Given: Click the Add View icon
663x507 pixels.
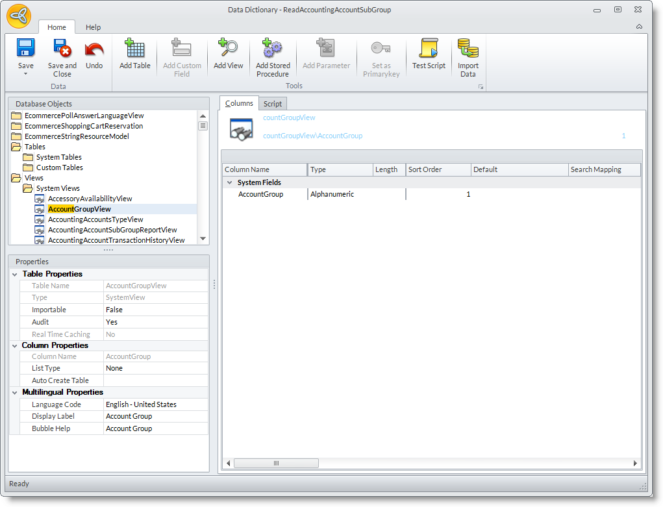Looking at the screenshot, I should 228,49.
